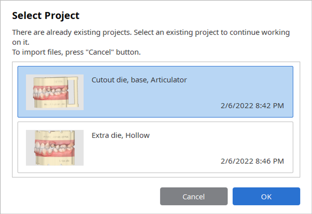
Task: Click empty space beside 'Extra die, Hollow' title
Action: (219, 136)
